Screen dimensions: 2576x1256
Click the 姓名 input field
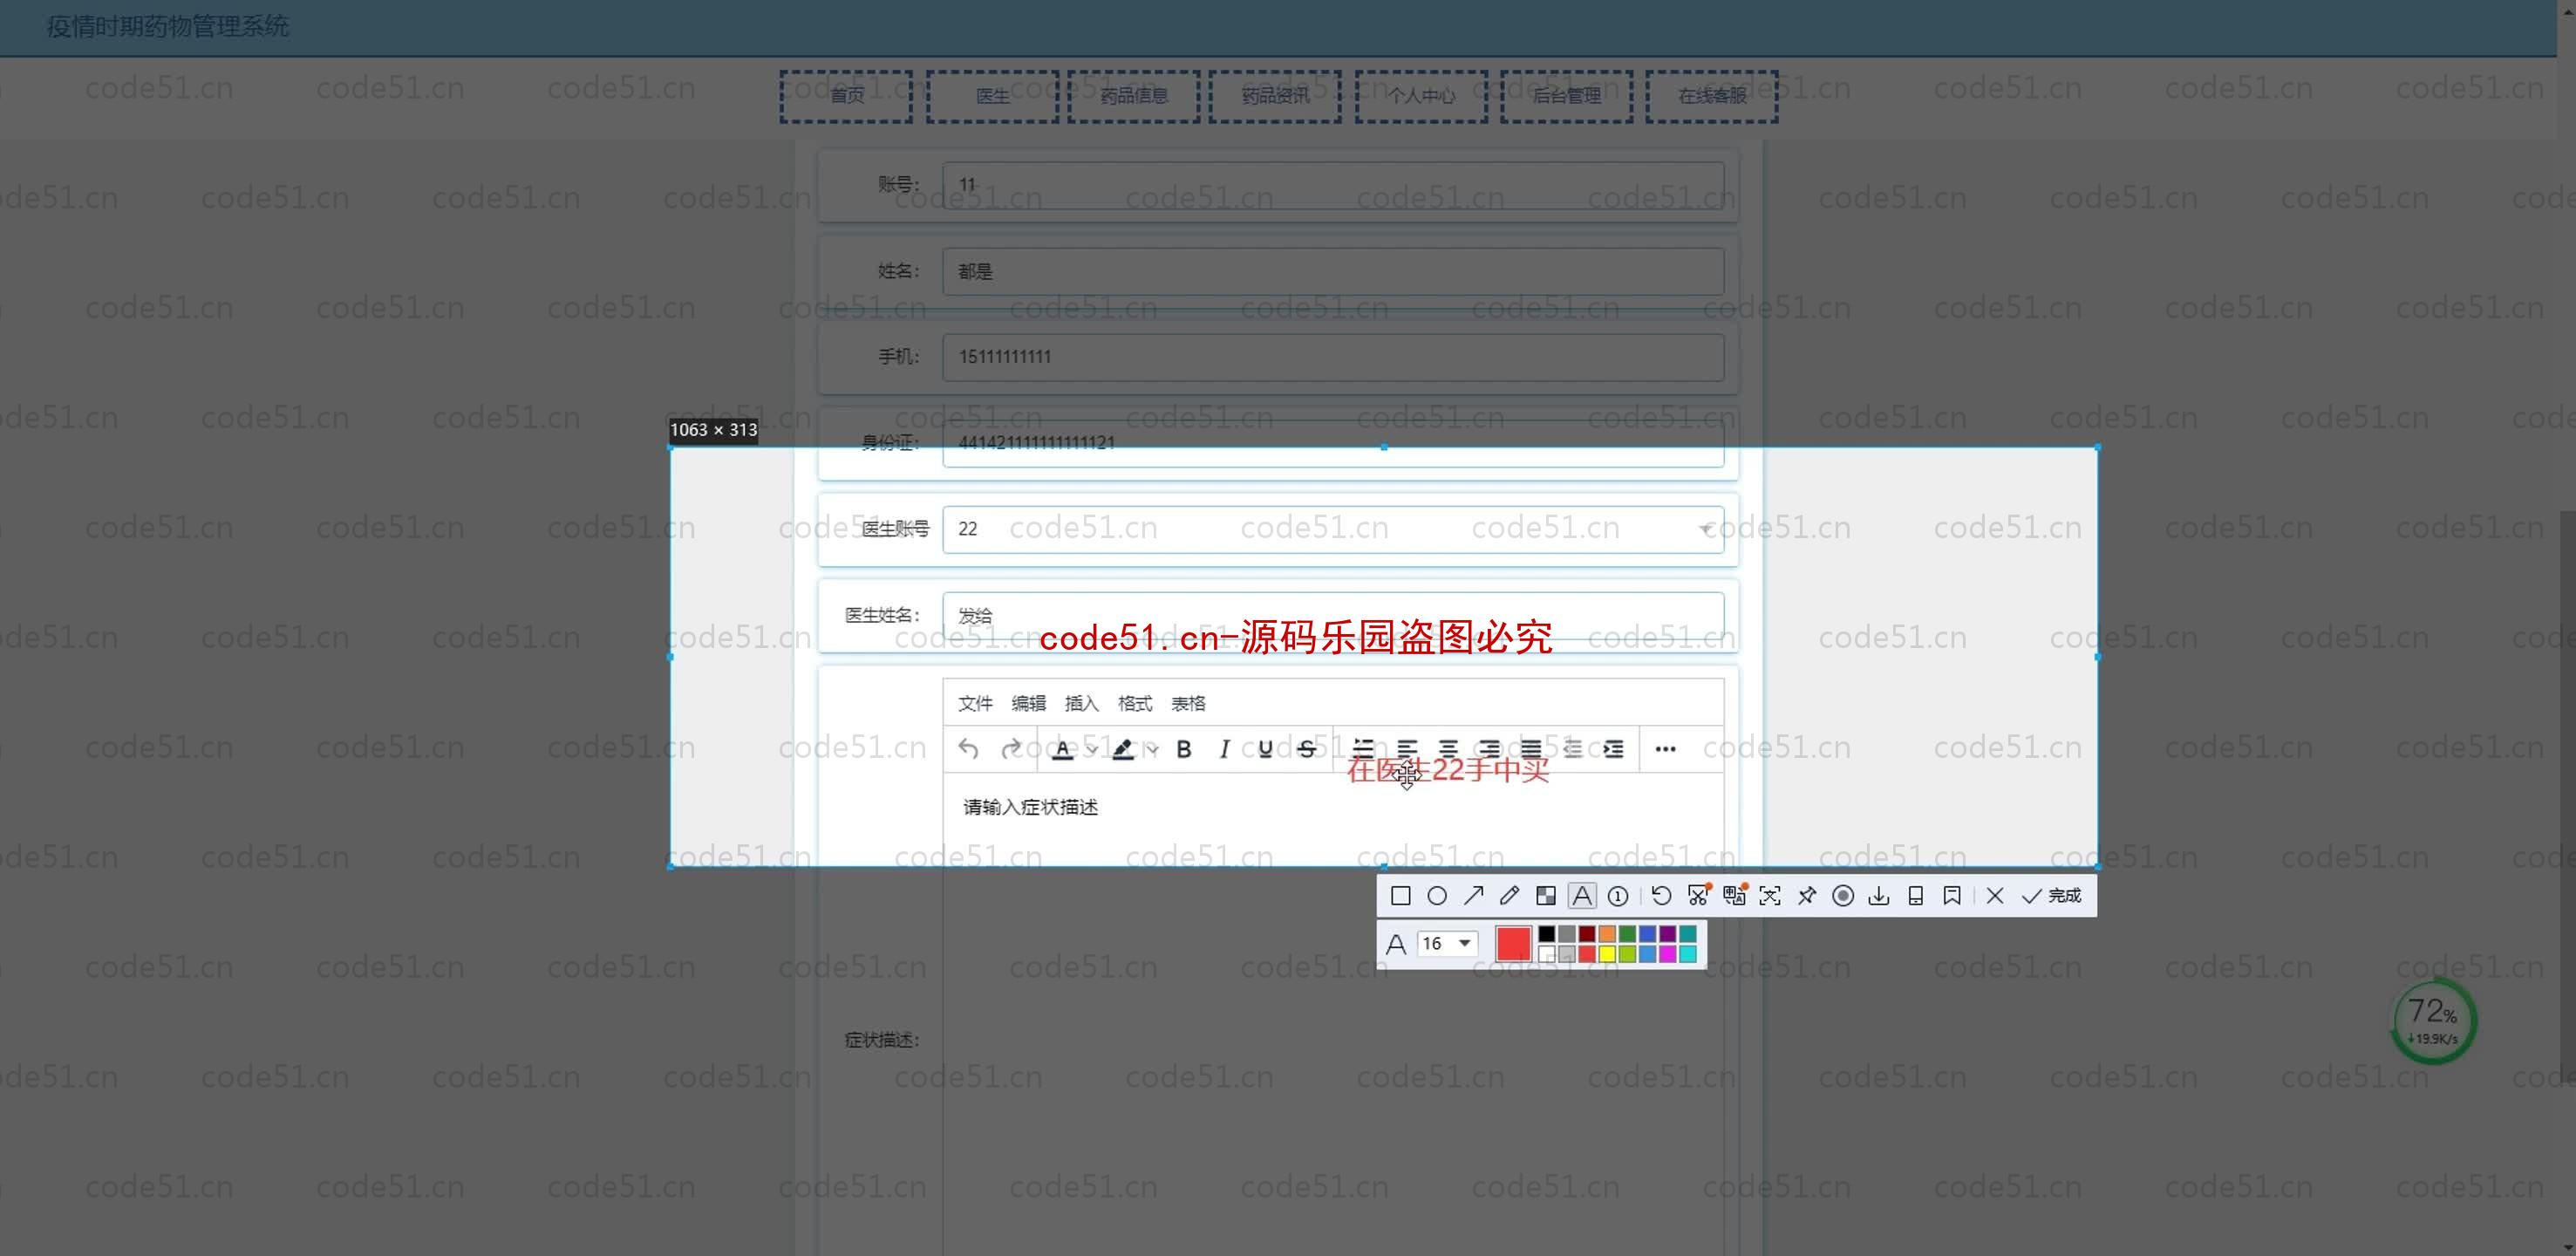point(1333,271)
